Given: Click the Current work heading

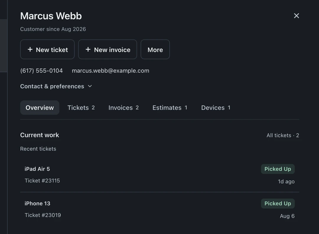Looking at the screenshot, I should (40, 135).
